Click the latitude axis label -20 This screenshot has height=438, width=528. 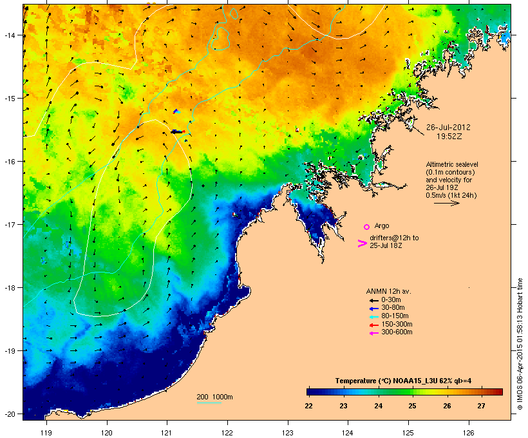click(9, 414)
